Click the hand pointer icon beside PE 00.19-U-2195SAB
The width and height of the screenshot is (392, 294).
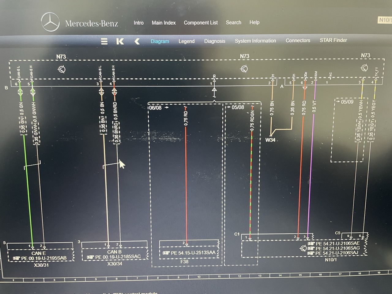[x=17, y=258]
